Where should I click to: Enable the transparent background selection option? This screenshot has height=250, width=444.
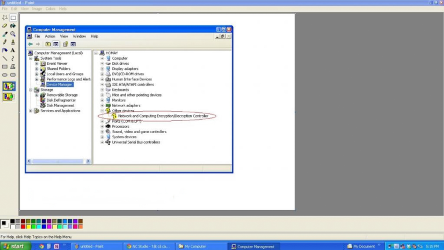[9, 97]
